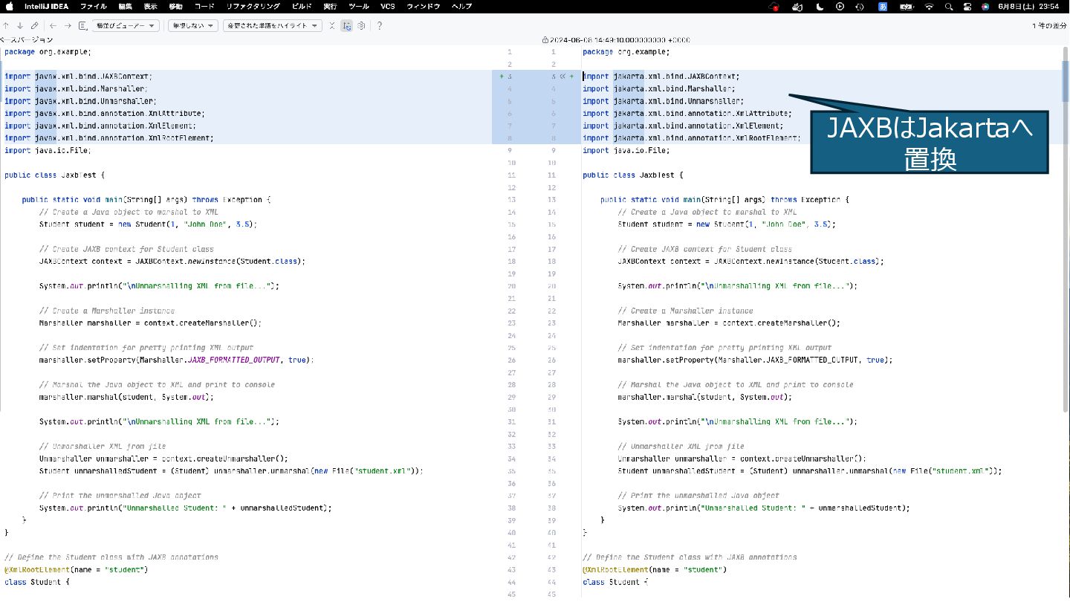
Task: Click the diff settings gear icon
Action: click(x=361, y=25)
